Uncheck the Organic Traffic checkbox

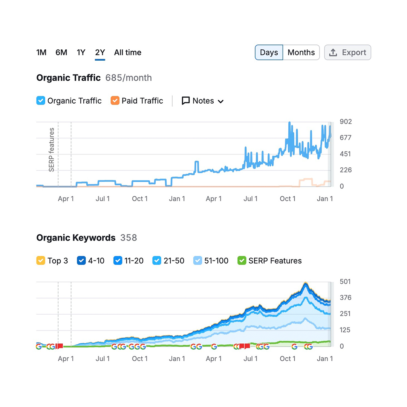coord(41,101)
